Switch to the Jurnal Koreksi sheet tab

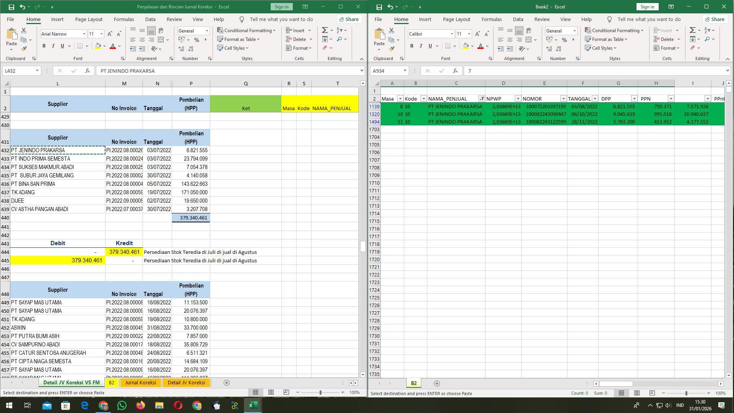click(x=141, y=382)
